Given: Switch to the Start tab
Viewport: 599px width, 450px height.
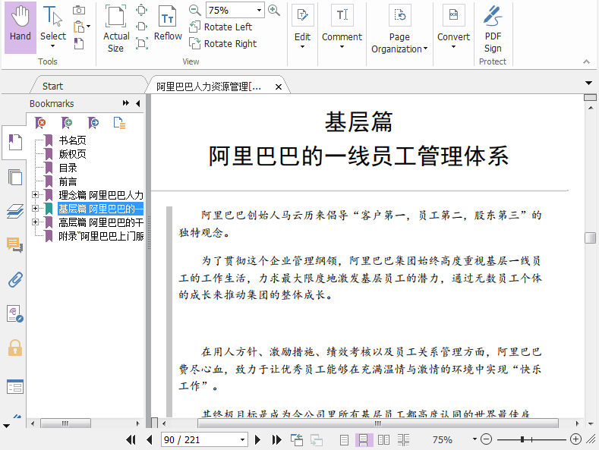Looking at the screenshot, I should coord(52,87).
